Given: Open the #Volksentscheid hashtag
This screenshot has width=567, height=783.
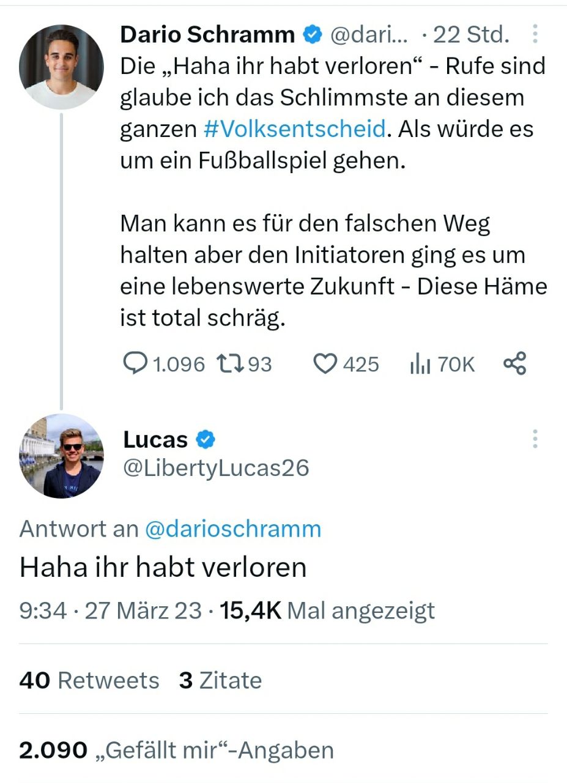Looking at the screenshot, I should pos(294,129).
